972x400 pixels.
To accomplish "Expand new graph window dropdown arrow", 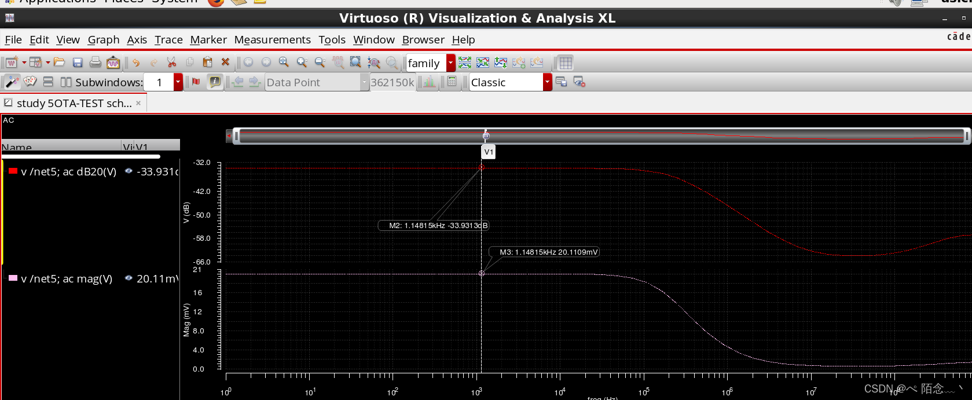I will (x=24, y=63).
